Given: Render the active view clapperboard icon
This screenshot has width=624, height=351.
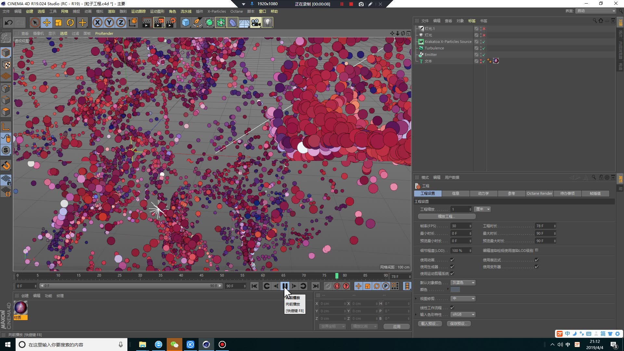Looking at the screenshot, I should [147, 22].
